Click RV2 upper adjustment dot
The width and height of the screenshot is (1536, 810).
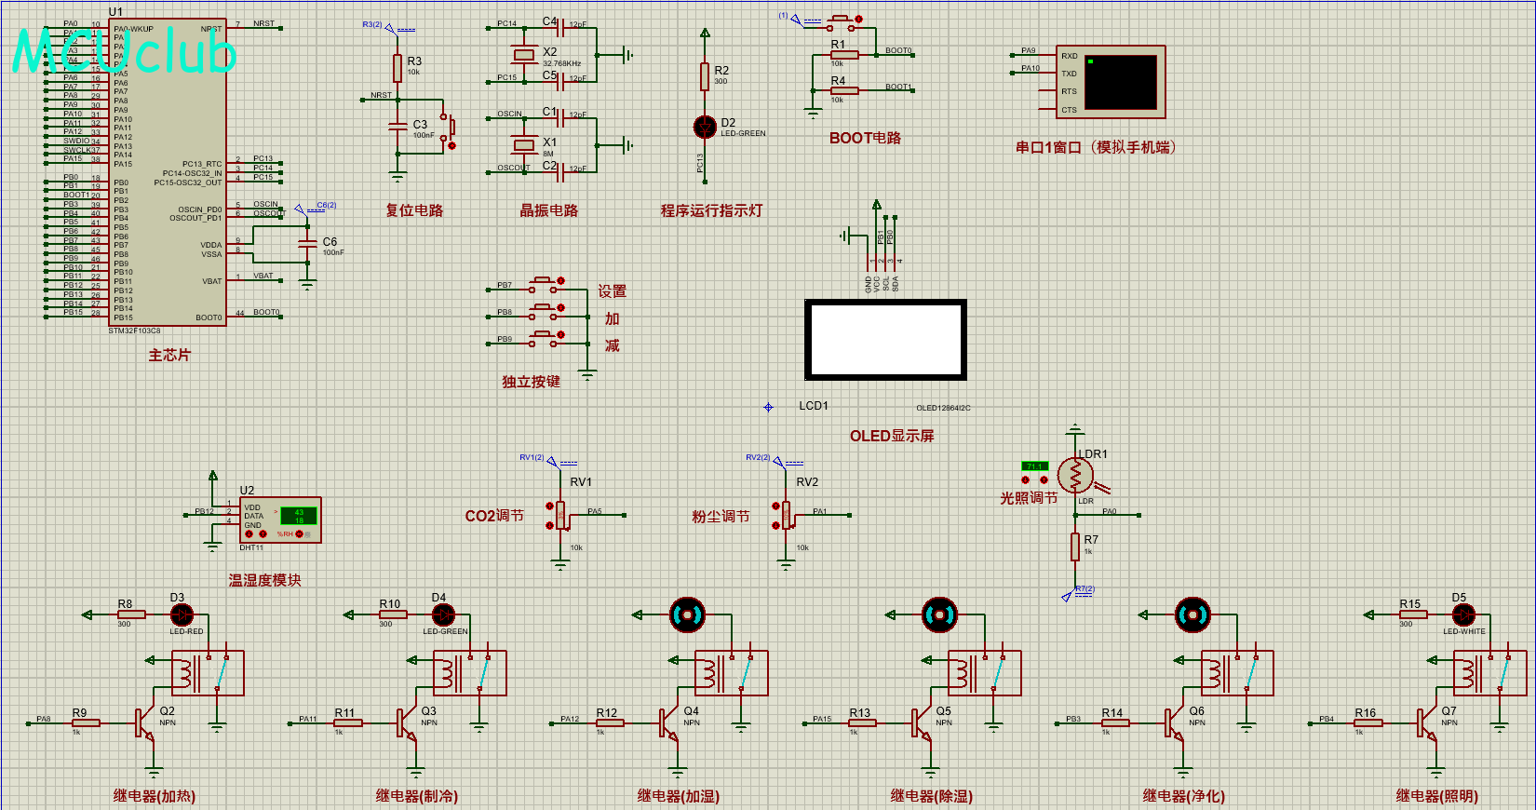pyautogui.click(x=775, y=506)
